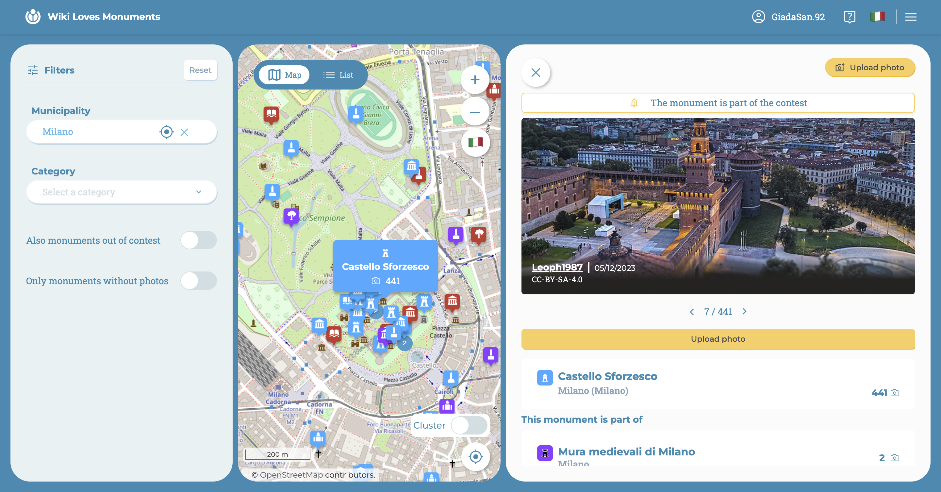Go to the previous photo arrow
Image resolution: width=941 pixels, height=492 pixels.
click(x=691, y=312)
